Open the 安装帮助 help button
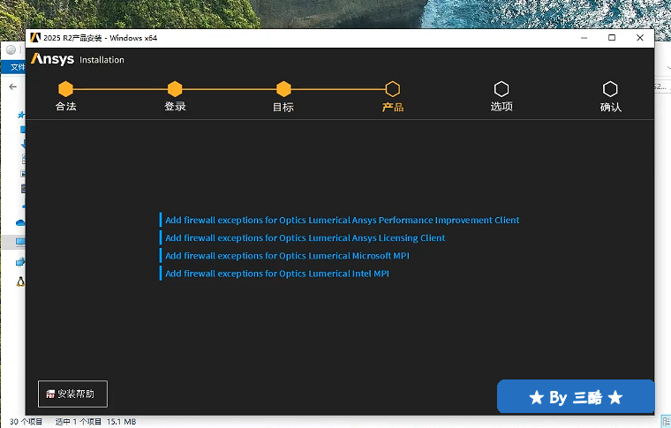 [72, 394]
